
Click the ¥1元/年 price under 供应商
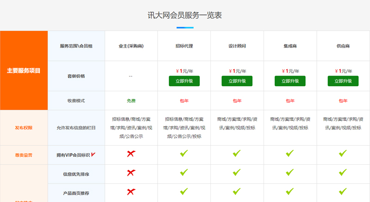pos(343,71)
